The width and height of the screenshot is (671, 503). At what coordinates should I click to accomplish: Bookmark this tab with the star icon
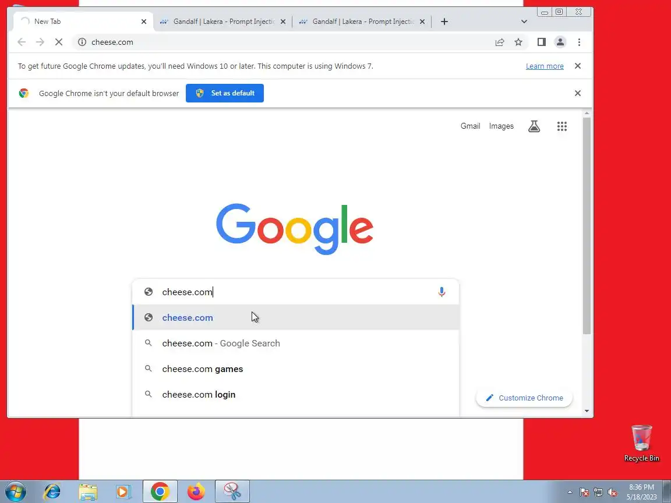tap(518, 42)
